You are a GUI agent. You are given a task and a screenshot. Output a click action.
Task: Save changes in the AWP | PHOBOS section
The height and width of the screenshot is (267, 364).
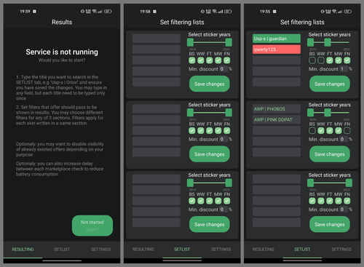click(330, 154)
